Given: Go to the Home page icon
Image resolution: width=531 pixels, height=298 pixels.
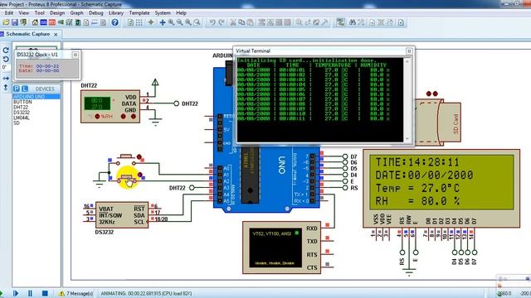Looking at the screenshot, I should 35,22.
